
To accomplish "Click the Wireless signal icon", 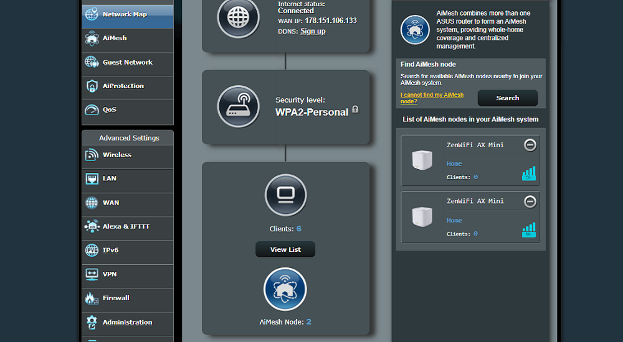I will tap(92, 155).
